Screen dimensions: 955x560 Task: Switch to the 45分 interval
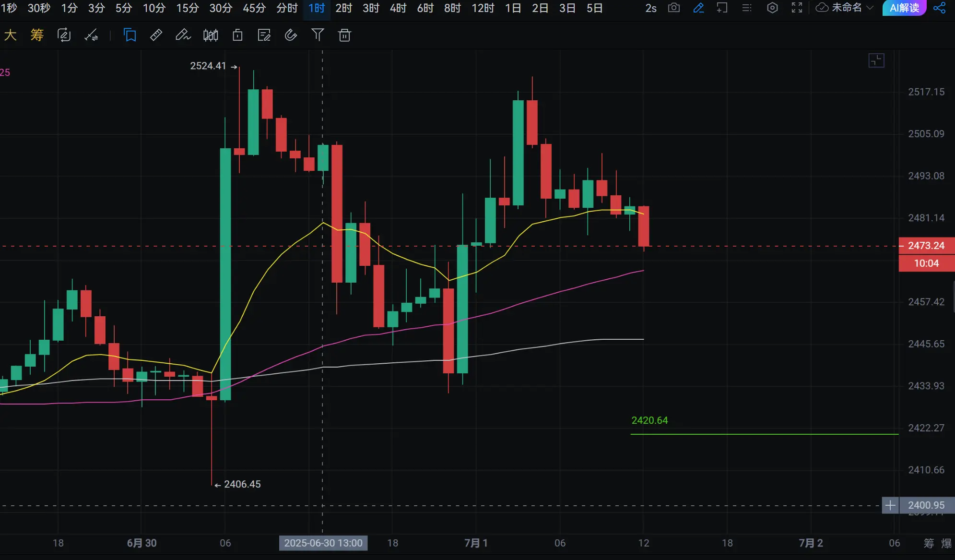click(254, 8)
